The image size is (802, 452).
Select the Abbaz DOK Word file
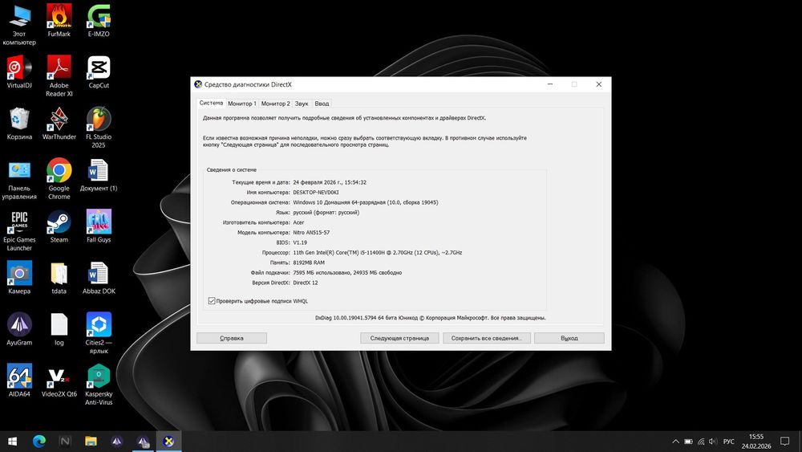(99, 278)
